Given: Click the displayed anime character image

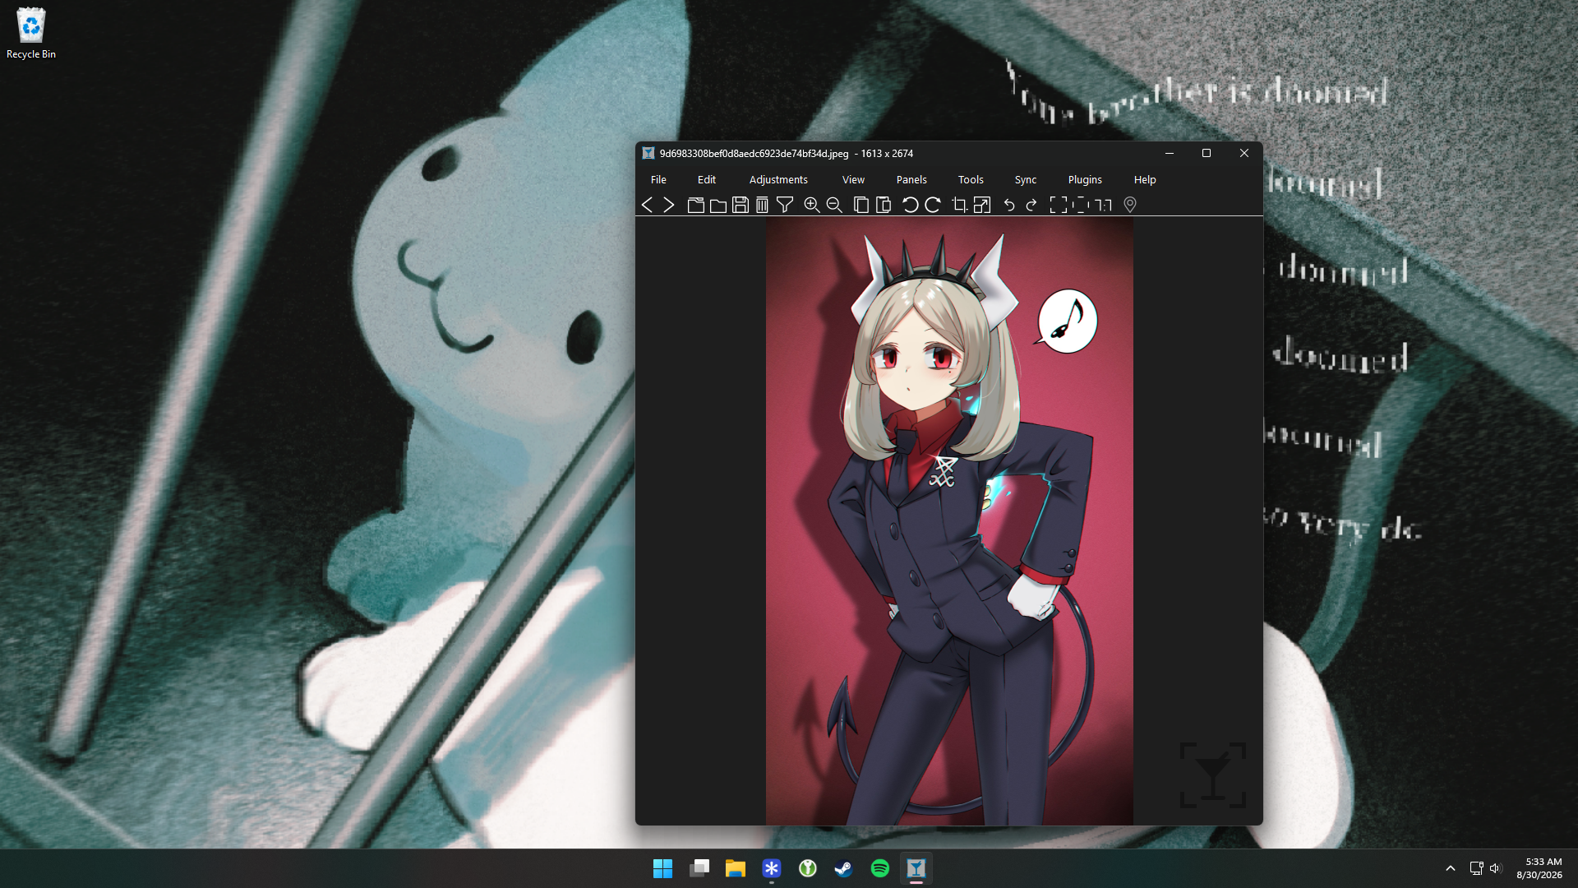Looking at the screenshot, I should pos(949,521).
